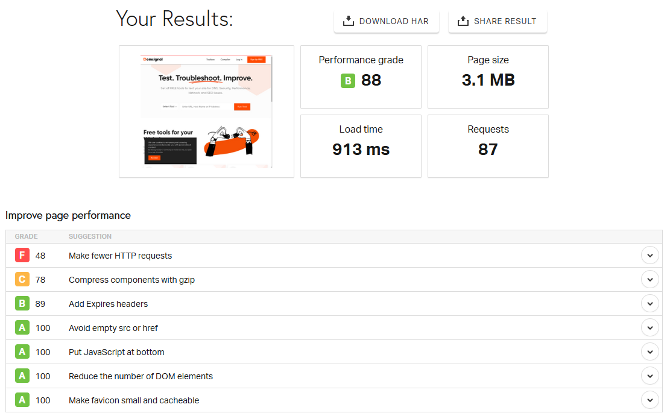667x416 pixels.
Task: Click the score 89 for Expires headers
Action: click(x=40, y=304)
